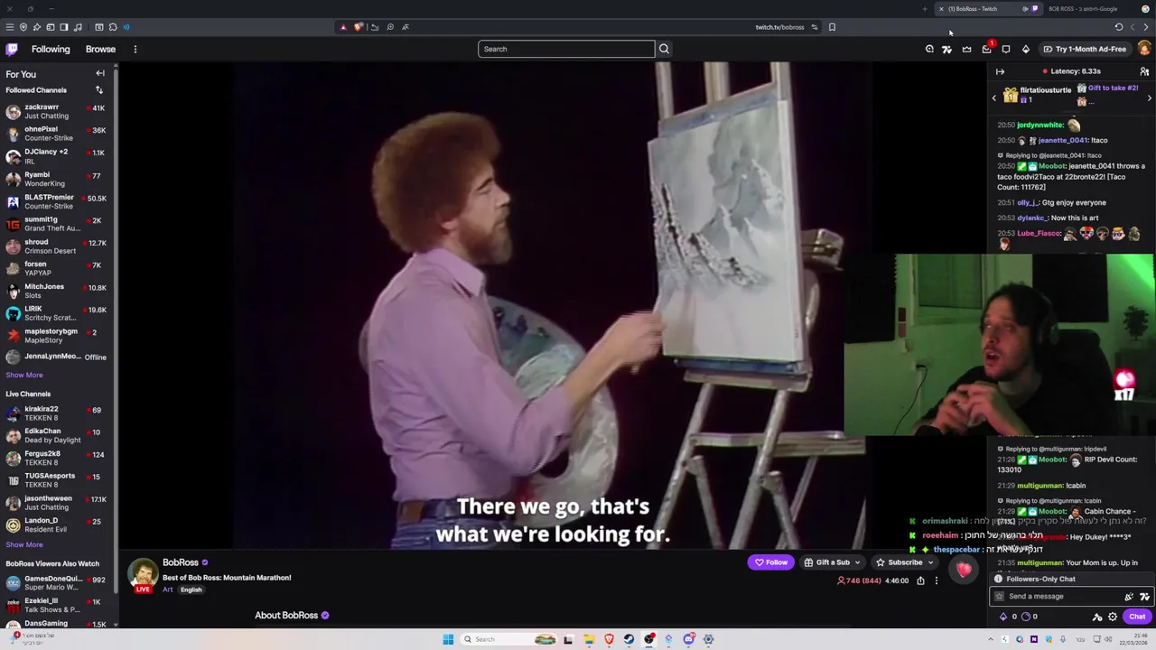Open Windows Start button
Image resolution: width=1156 pixels, height=650 pixels.
click(448, 639)
